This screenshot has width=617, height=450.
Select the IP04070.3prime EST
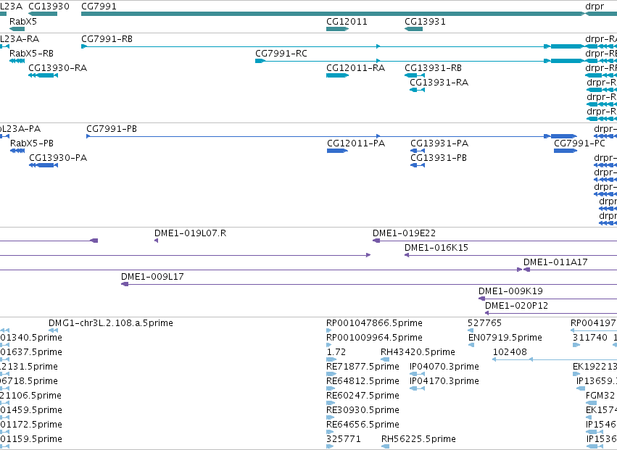(417, 374)
